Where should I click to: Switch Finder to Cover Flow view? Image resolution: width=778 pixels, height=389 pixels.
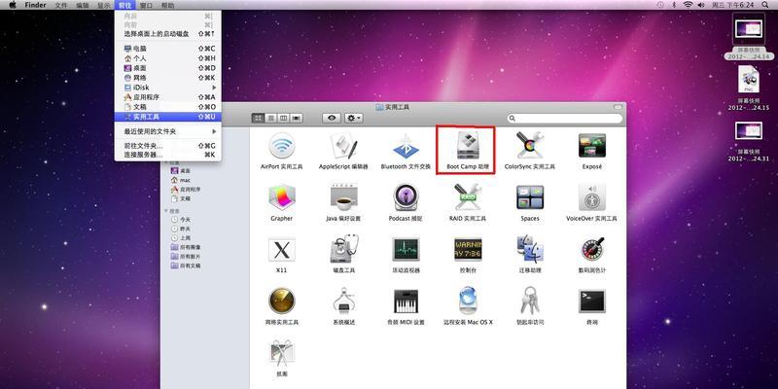(297, 118)
